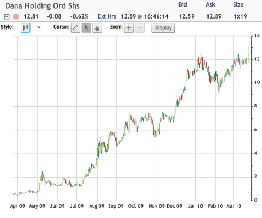The width and height of the screenshot is (262, 218).
Task: Choose the arrow pointer cursor tool
Action: pos(86,28)
